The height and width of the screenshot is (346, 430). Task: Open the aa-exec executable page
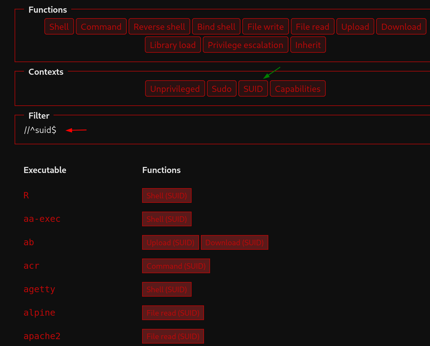[42, 219]
